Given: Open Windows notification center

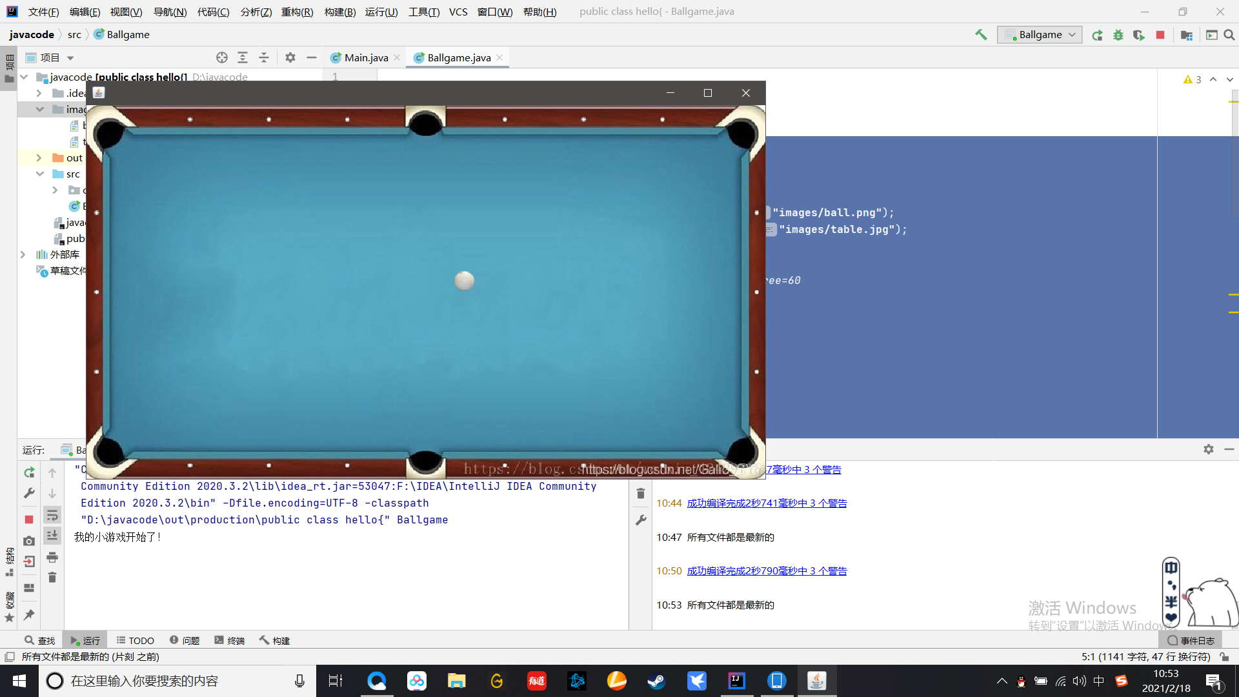Looking at the screenshot, I should [1213, 681].
